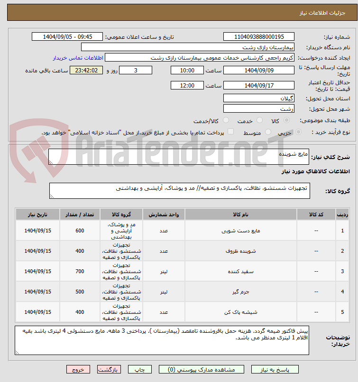
Task: Click the remaining time countdown 23:42:02
Action: [86, 71]
